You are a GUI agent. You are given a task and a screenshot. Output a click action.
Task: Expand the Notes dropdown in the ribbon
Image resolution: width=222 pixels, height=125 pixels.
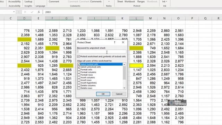pyautogui.click(x=109, y=1)
